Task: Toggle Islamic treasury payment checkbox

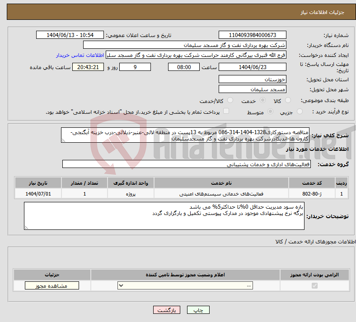Action: pos(226,111)
